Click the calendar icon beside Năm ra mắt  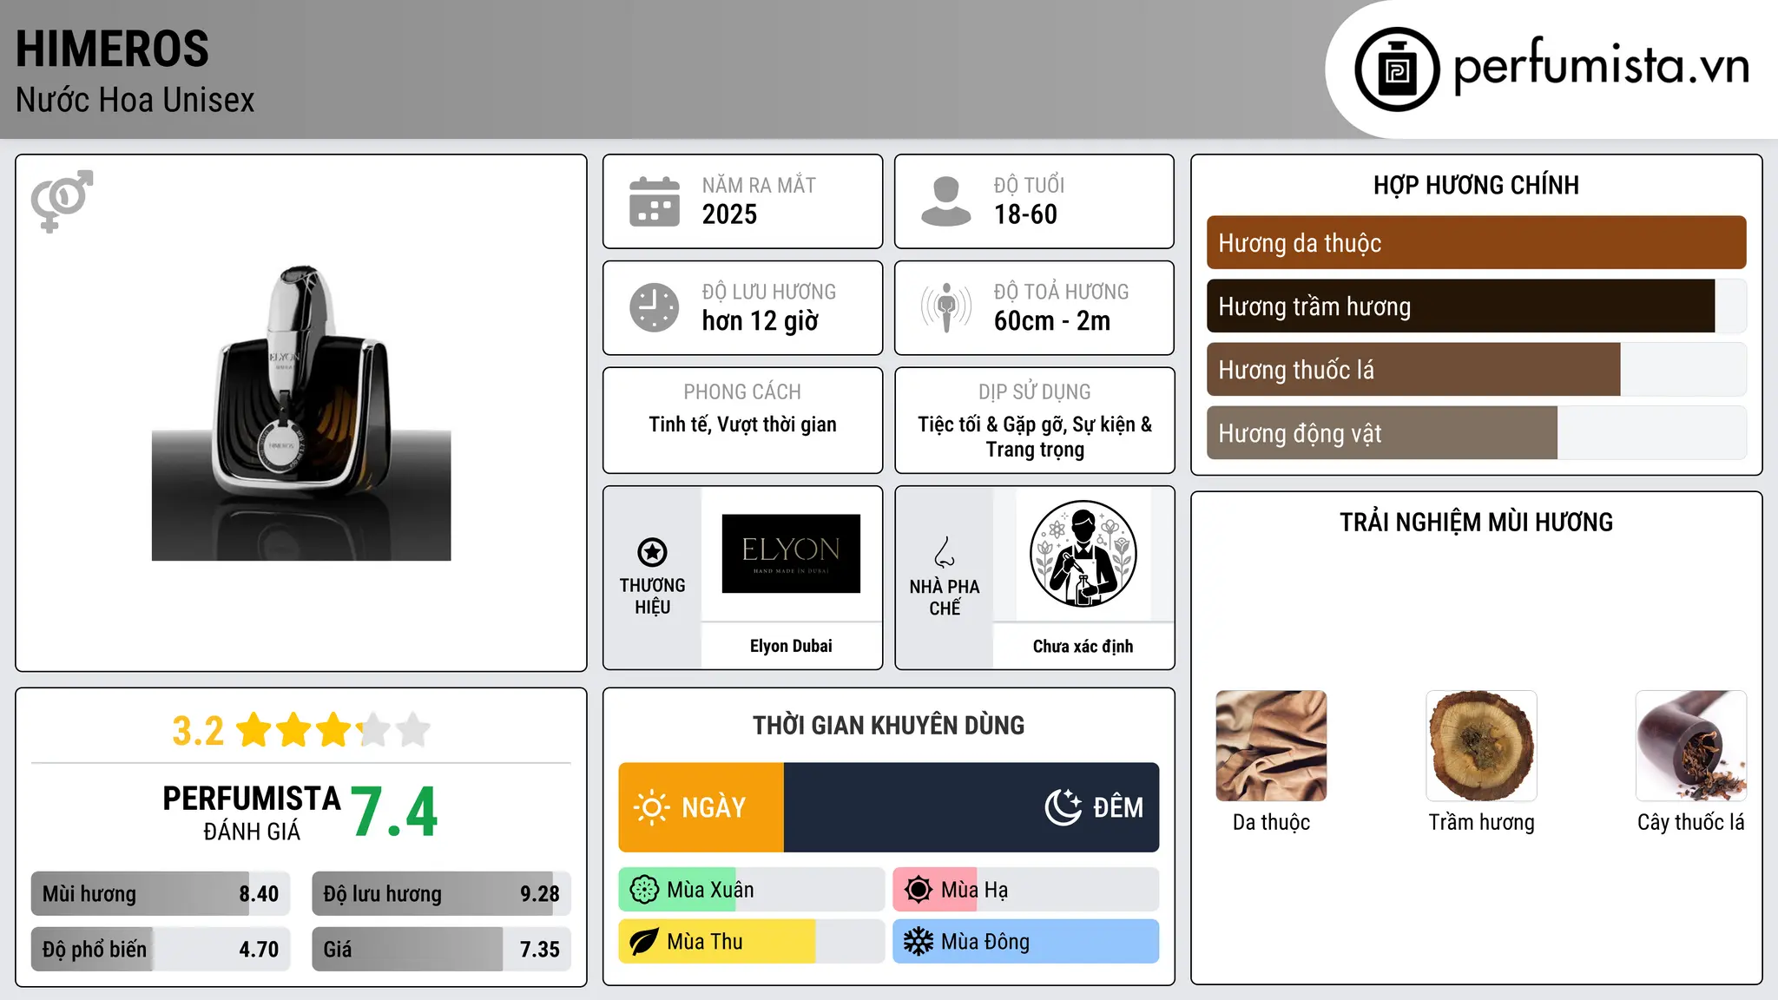tap(655, 201)
